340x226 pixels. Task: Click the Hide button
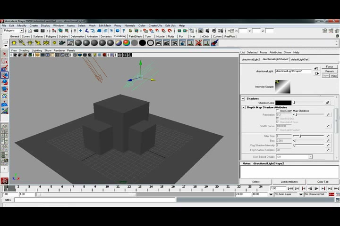[334, 76]
